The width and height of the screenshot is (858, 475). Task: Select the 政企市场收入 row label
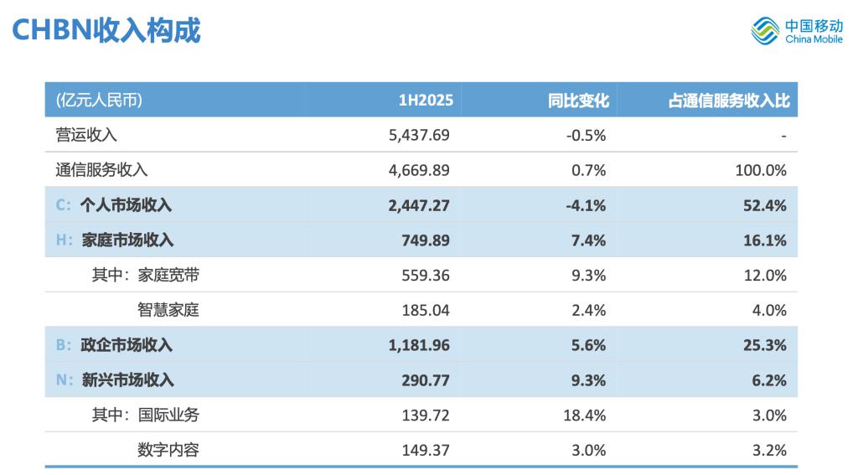[x=127, y=345]
